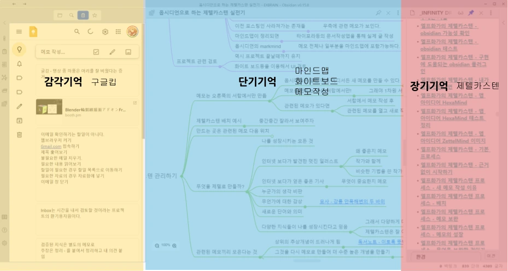Viewport: 508px width, 271px height.
Task: Close the INFINITY DR pane with X
Action: [481, 13]
